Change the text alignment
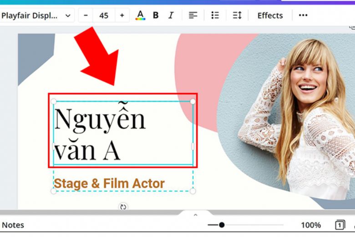The image size is (355, 237). coord(193,15)
